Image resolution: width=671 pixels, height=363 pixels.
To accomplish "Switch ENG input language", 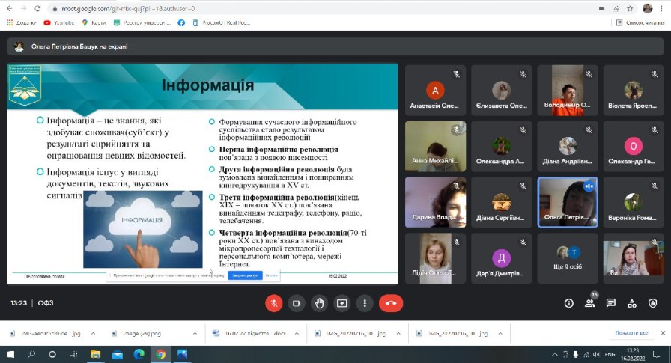I will pos(610,355).
